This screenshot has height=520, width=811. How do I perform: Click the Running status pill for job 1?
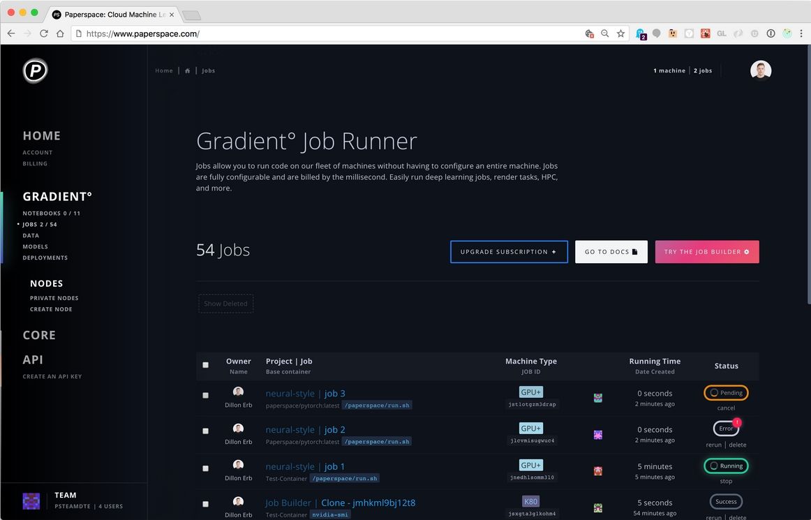726,466
